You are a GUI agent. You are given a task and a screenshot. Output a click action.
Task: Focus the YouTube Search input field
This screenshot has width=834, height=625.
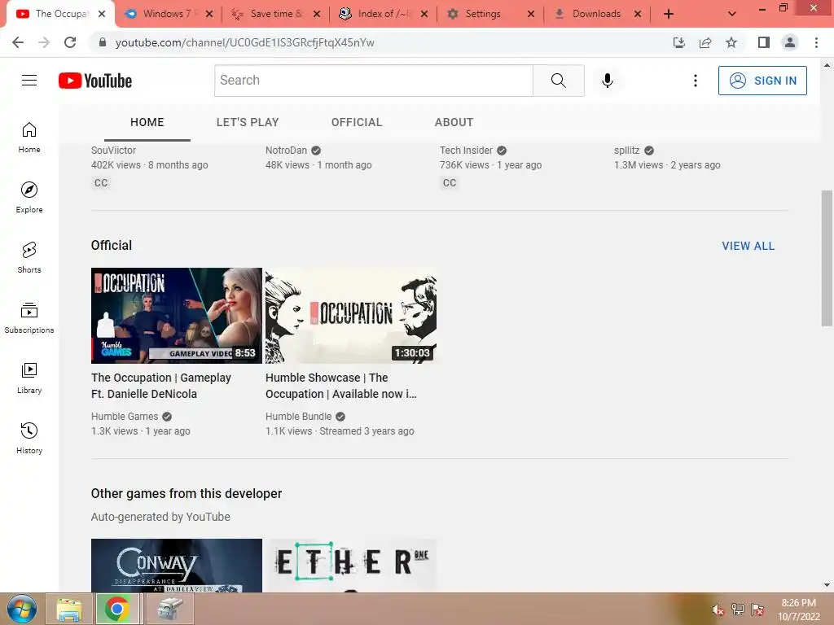pos(373,81)
